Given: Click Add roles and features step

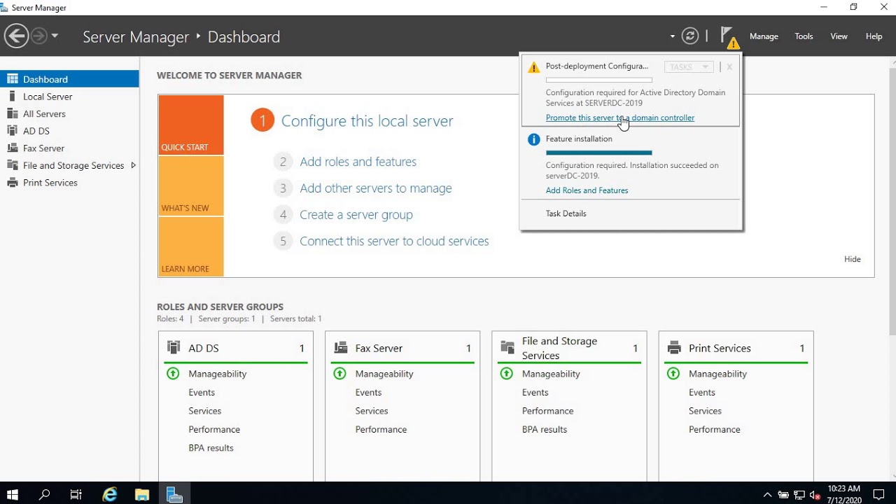Looking at the screenshot, I should click(x=358, y=162).
